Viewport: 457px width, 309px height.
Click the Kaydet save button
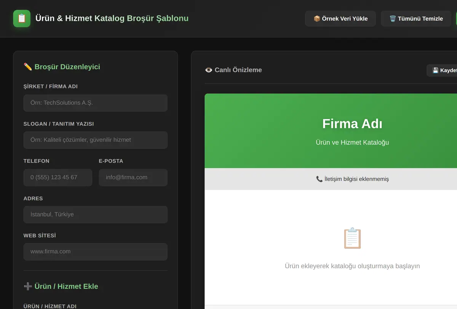[x=443, y=70]
